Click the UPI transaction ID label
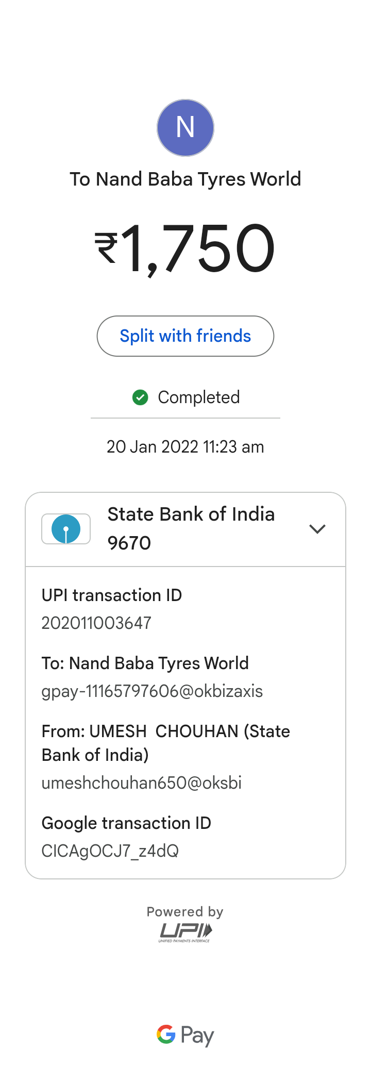This screenshot has width=371, height=1065. (112, 595)
